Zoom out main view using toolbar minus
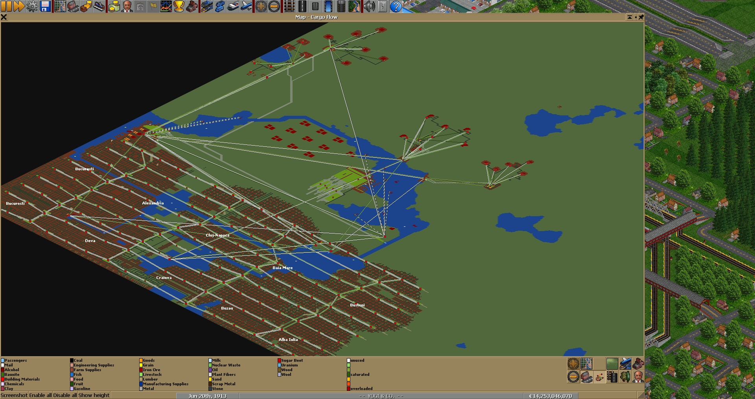 click(274, 6)
